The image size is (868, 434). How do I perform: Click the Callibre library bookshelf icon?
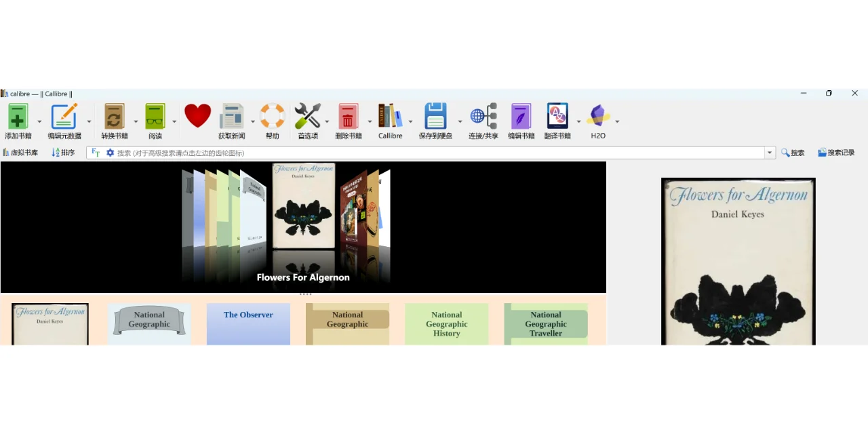pyautogui.click(x=390, y=116)
